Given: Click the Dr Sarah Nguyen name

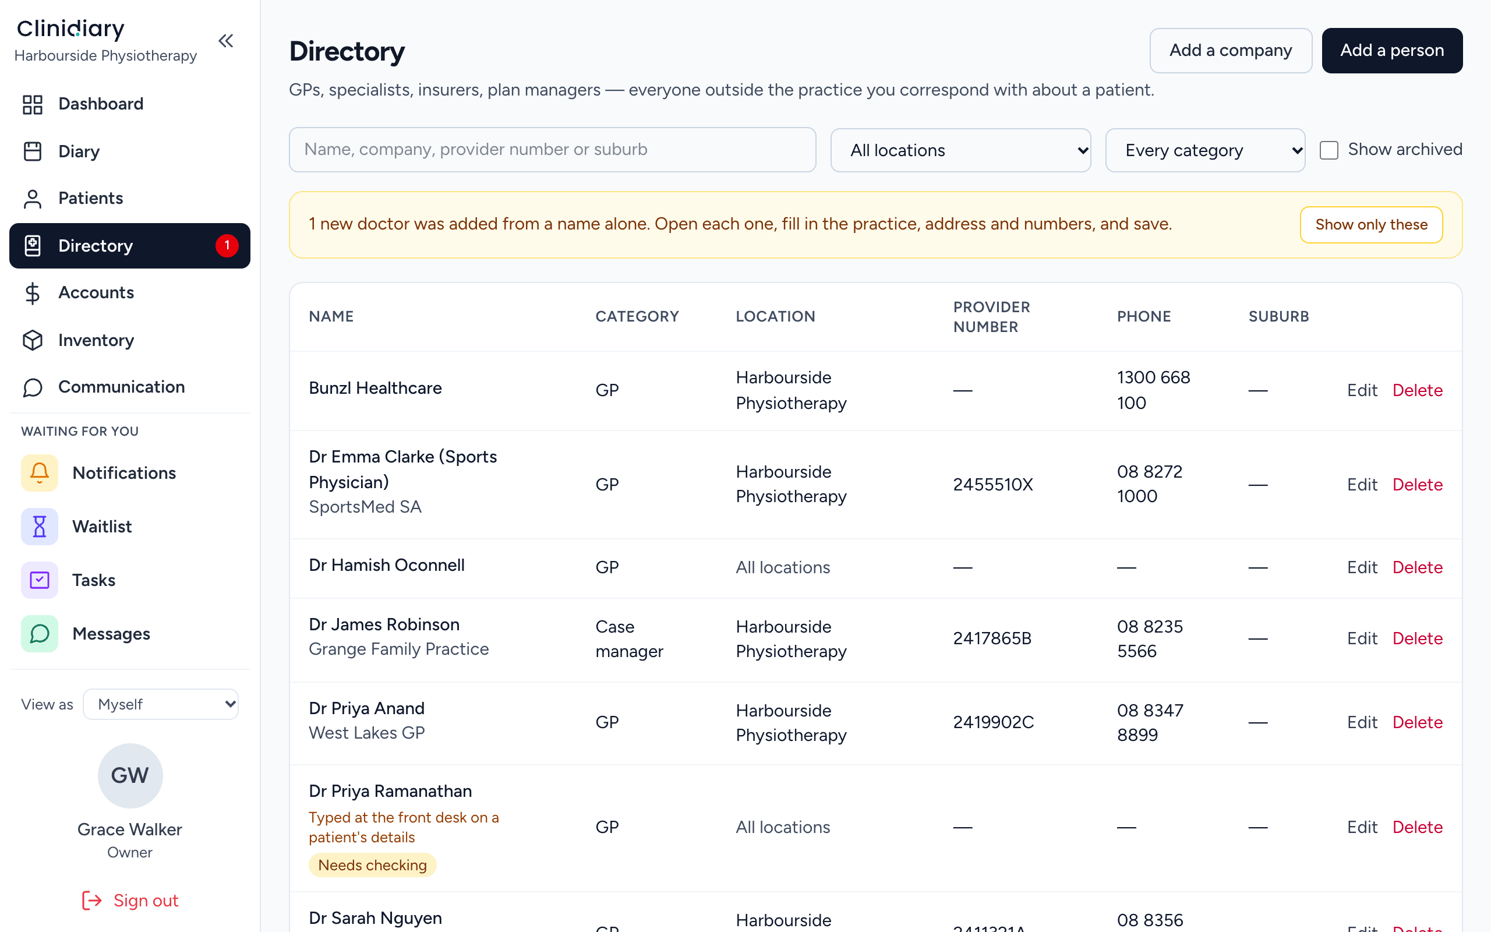Looking at the screenshot, I should point(375,918).
